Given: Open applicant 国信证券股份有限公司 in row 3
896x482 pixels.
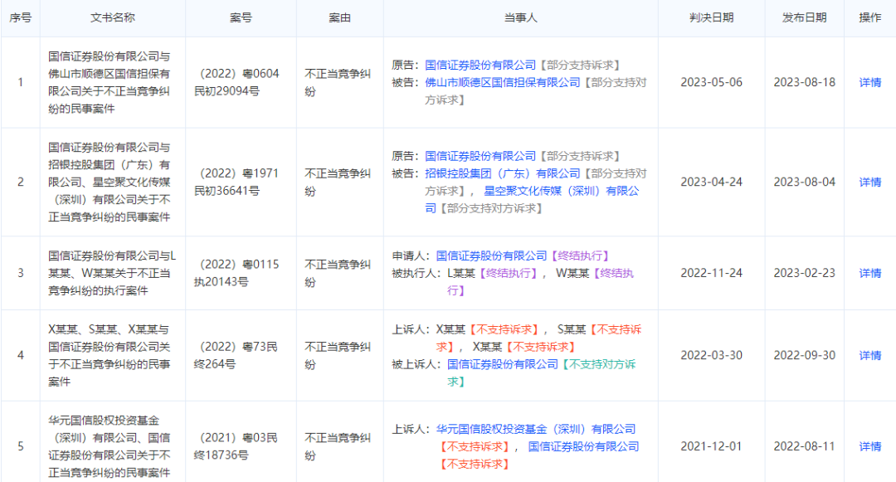Looking at the screenshot, I should tap(491, 256).
